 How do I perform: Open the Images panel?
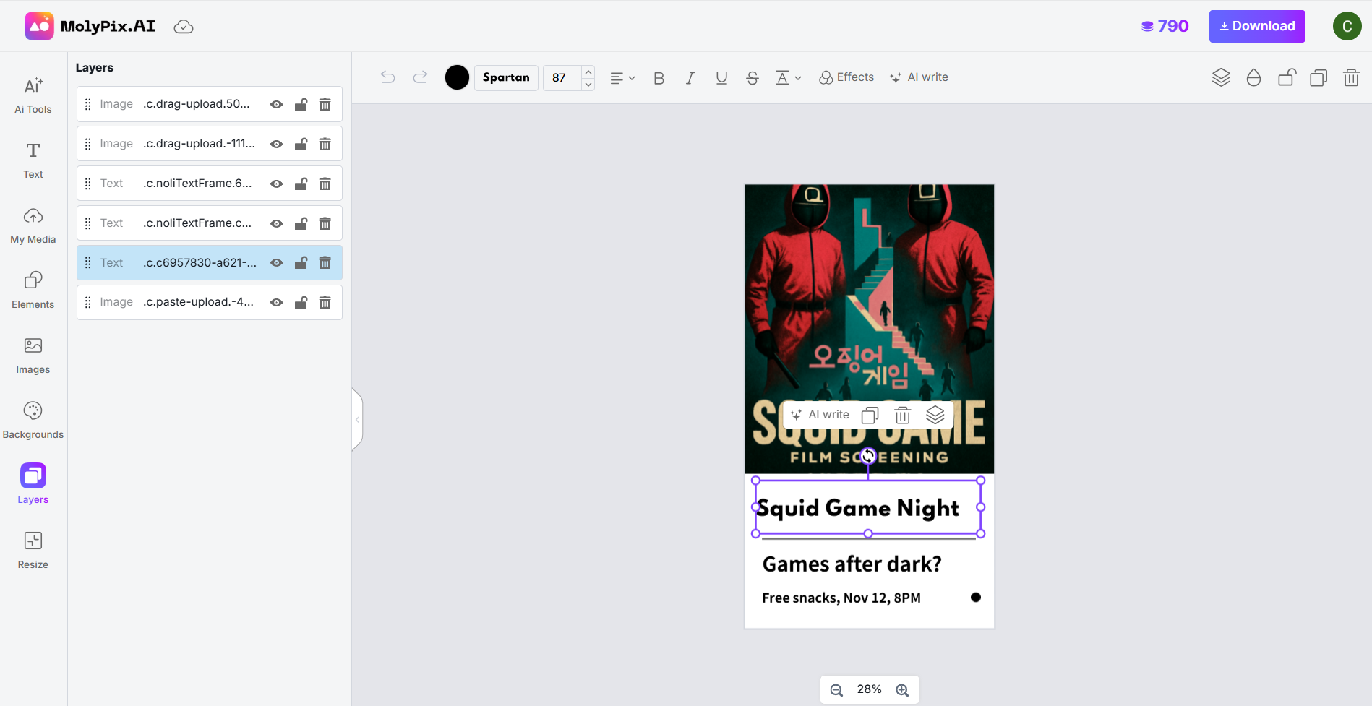pos(33,356)
